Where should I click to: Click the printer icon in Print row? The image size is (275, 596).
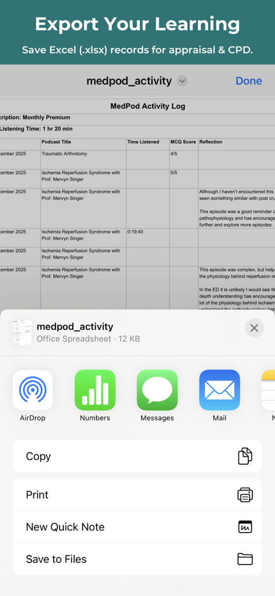pyautogui.click(x=245, y=495)
